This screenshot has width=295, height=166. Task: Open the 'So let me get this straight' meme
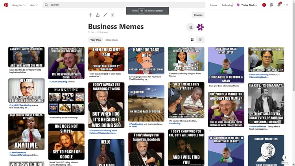click(x=186, y=100)
